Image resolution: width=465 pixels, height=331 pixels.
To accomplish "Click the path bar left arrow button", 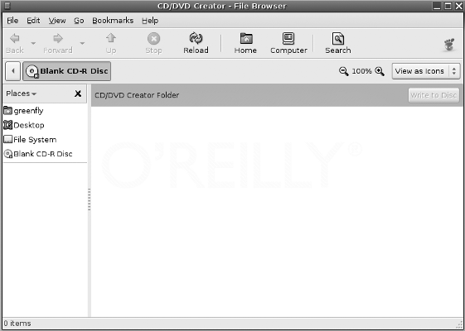I will click(12, 71).
